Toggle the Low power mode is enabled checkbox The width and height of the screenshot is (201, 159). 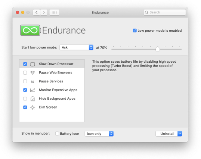click(x=134, y=31)
